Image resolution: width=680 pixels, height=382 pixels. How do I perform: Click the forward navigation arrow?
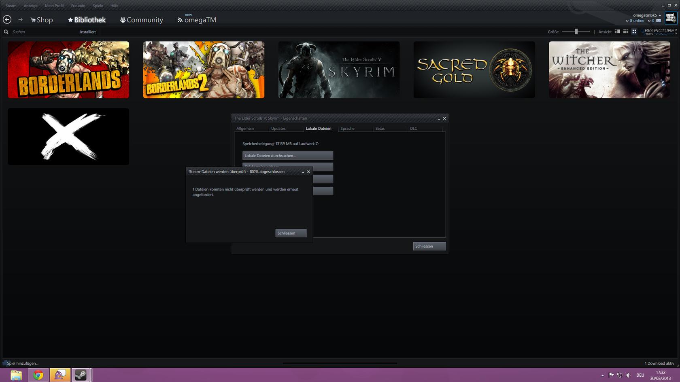point(20,19)
